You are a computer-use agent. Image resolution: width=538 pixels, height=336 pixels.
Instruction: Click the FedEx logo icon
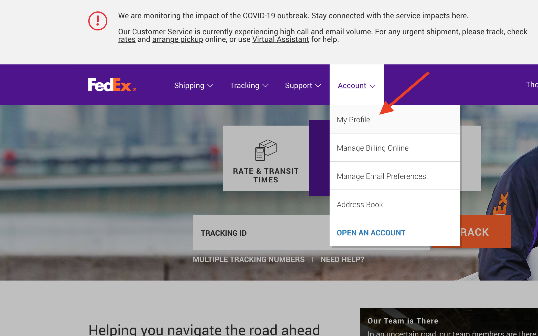tap(112, 85)
